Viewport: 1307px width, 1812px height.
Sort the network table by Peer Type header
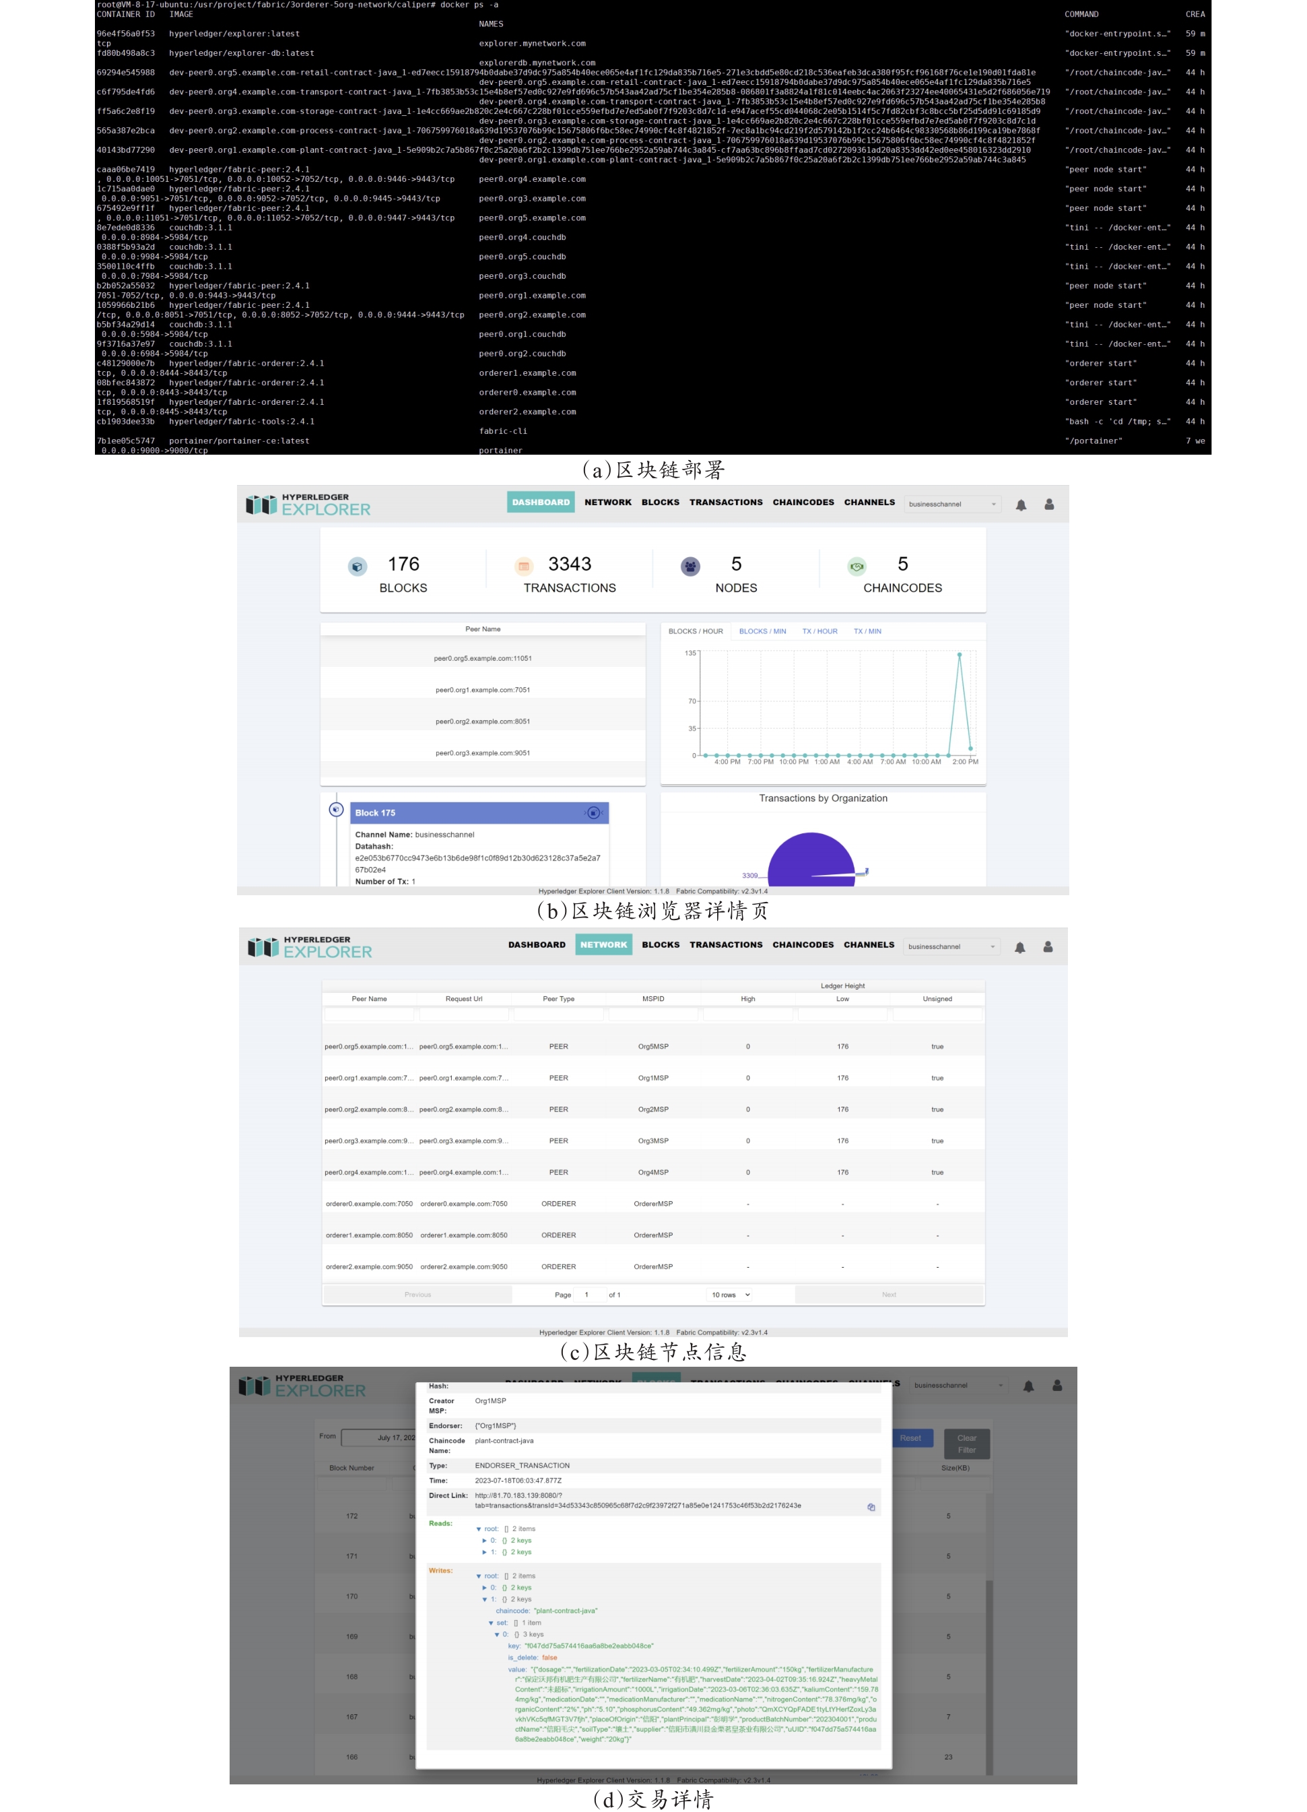coord(558,999)
